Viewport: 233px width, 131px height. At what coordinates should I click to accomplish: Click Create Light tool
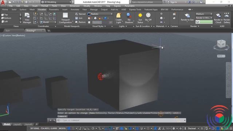119,18
